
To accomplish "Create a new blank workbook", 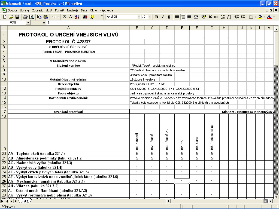I will tap(5, 17).
